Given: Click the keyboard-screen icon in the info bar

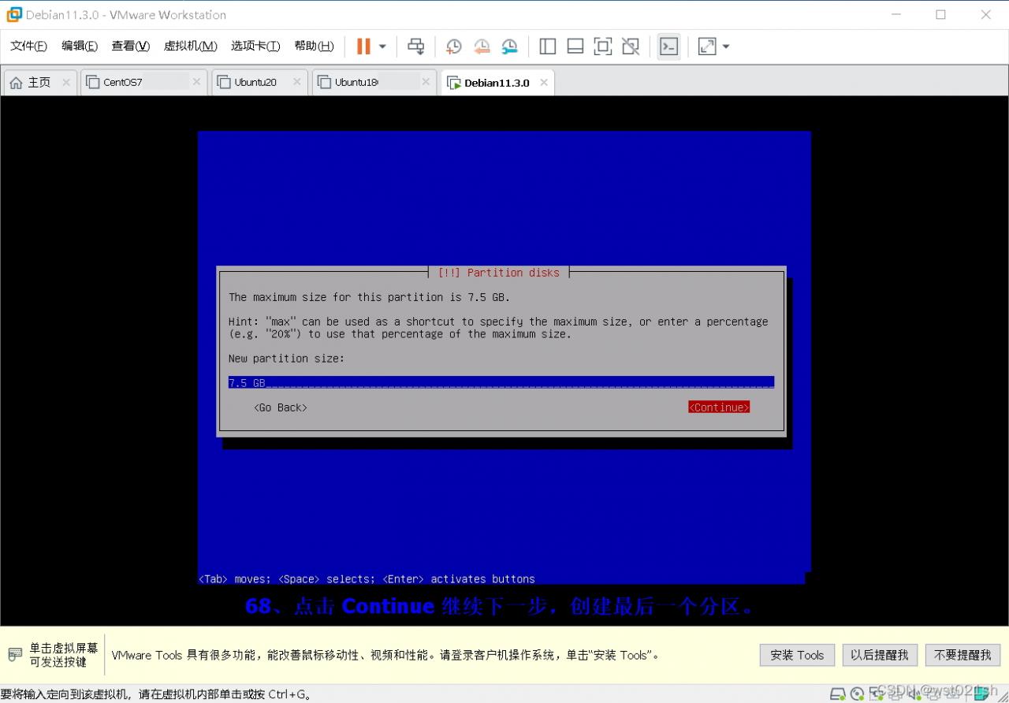Looking at the screenshot, I should 15,655.
